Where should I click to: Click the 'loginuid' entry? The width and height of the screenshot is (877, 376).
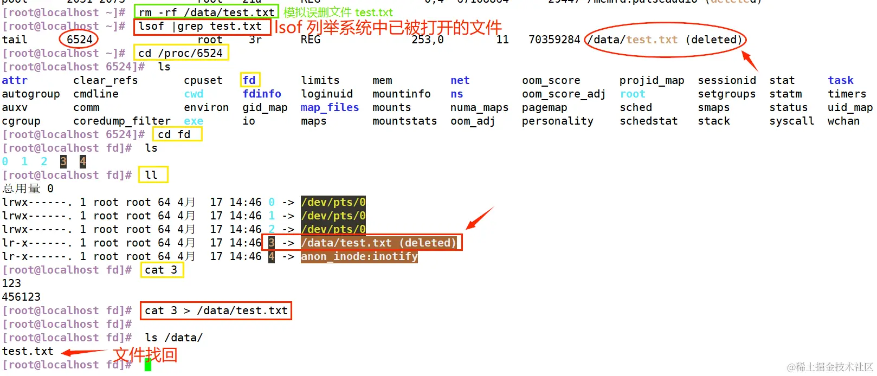pyautogui.click(x=327, y=94)
